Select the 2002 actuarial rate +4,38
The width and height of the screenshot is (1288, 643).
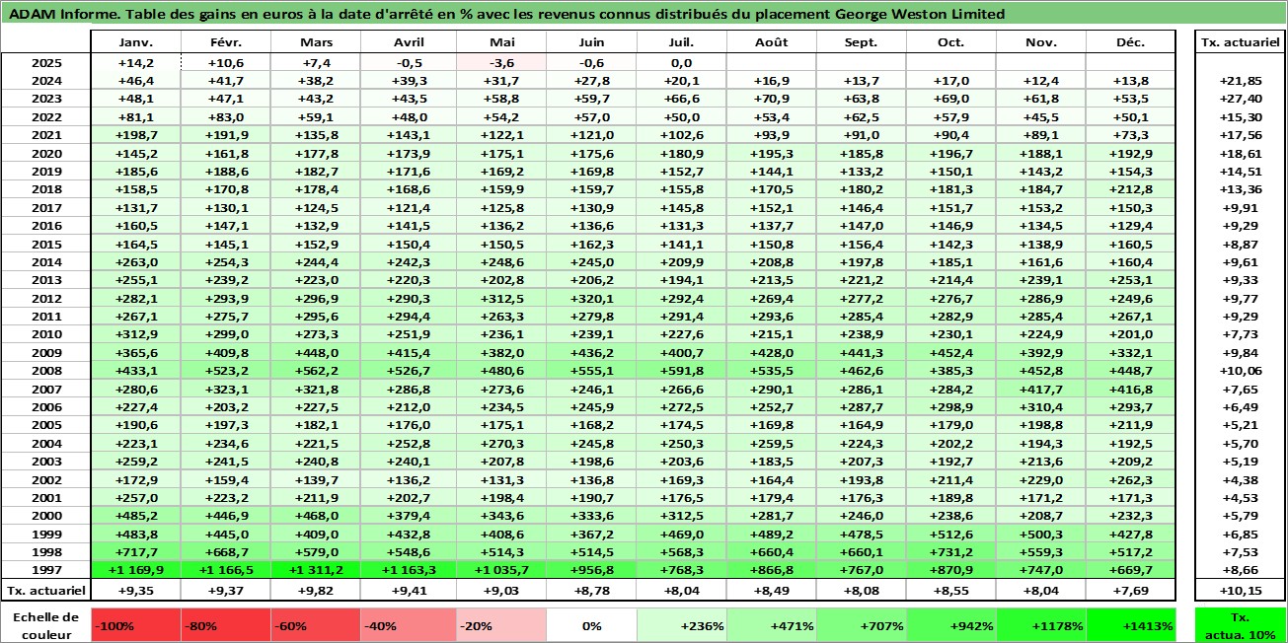[1240, 479]
